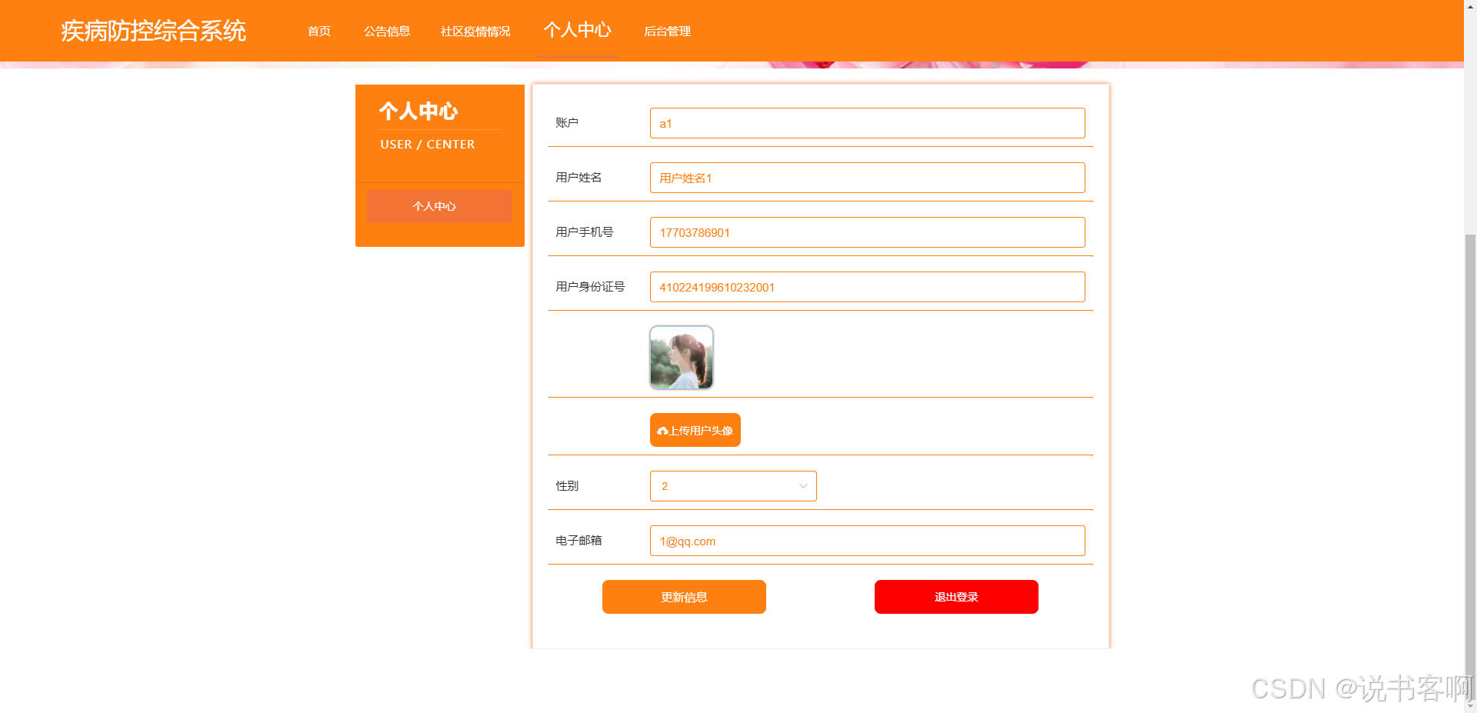The image size is (1477, 713).
Task: Select 个人中心 in the top navigation
Action: point(578,30)
